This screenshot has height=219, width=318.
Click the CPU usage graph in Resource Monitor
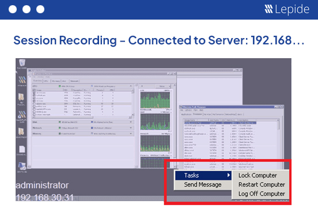click(155, 100)
